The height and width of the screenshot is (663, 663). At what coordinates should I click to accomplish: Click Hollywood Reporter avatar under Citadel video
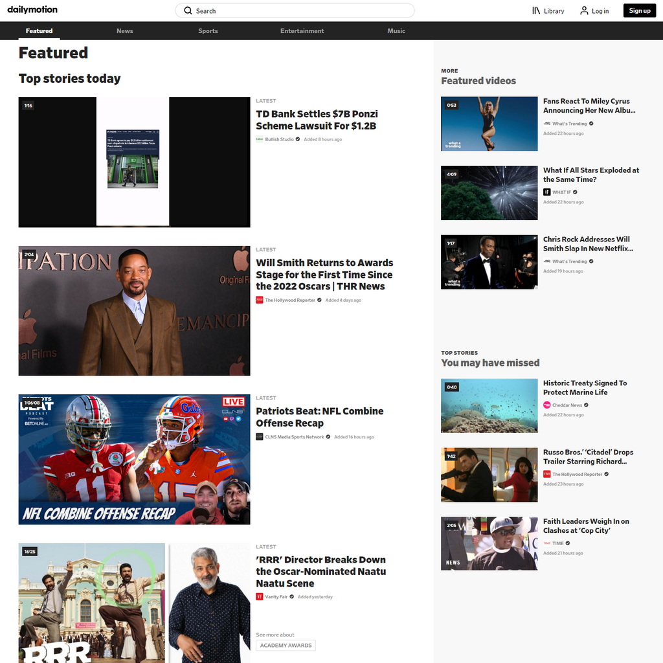[546, 474]
